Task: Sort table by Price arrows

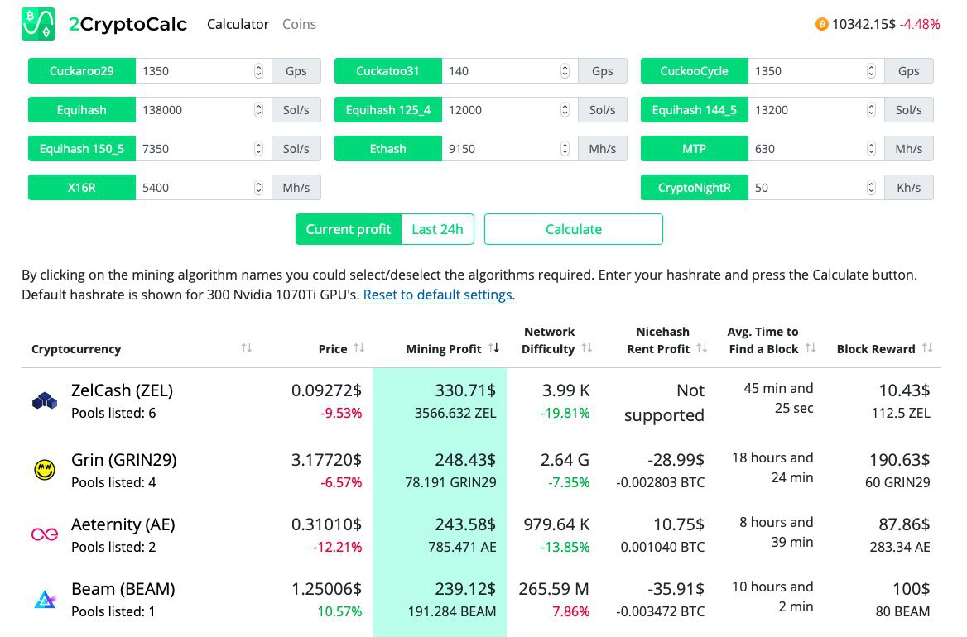Action: tap(358, 349)
